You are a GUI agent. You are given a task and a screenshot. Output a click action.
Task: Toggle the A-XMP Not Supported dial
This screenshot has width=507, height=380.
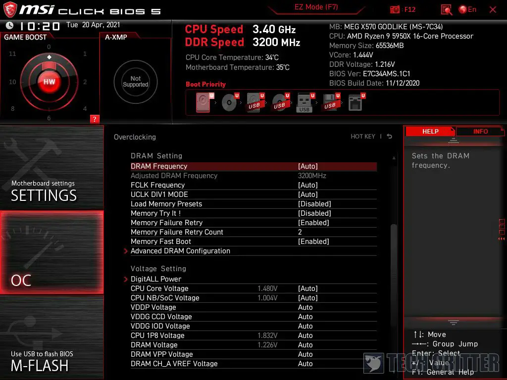pyautogui.click(x=136, y=82)
